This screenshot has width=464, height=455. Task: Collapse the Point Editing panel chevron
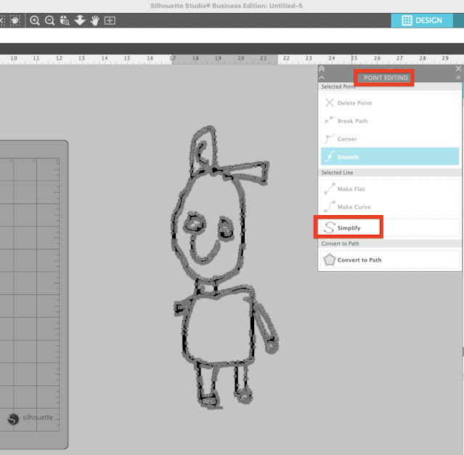(x=322, y=78)
